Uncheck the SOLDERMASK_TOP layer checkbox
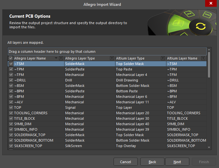This screenshot has width=219, height=168. point(11,135)
